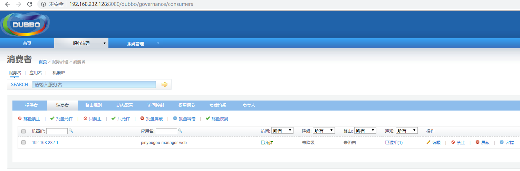Open the 路由 filter dropdown
This screenshot has width=520, height=171.
pos(365,131)
